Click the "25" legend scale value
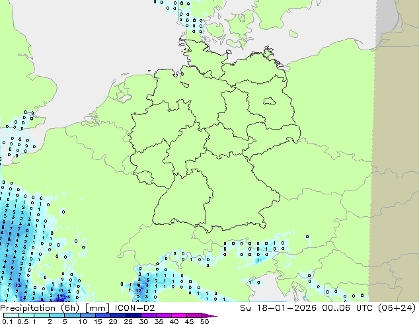This screenshot has width=419, height=324. [x=128, y=321]
